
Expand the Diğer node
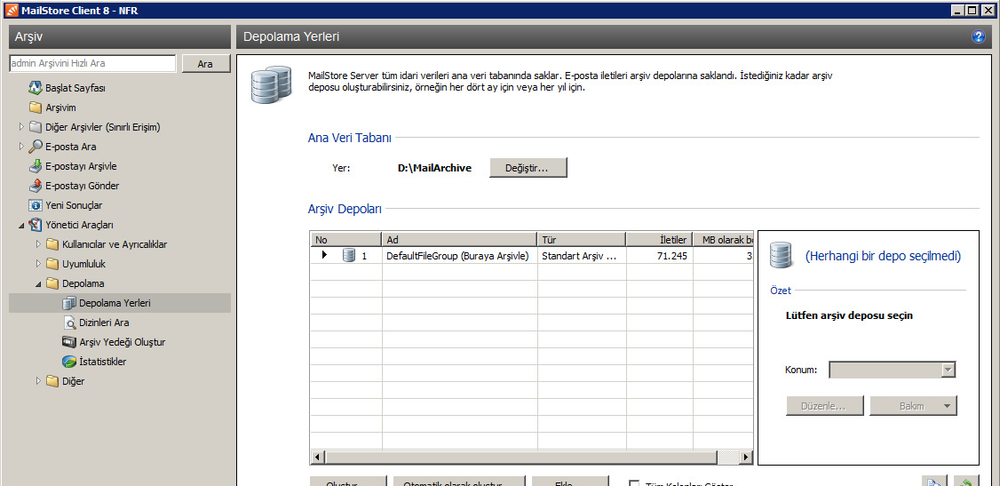click(38, 381)
